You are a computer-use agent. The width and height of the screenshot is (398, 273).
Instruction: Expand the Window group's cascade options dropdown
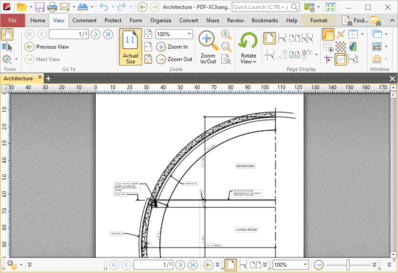coord(385,33)
